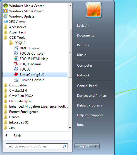The height and width of the screenshot is (155, 137).
Task: Open the XPS Viewer icon
Action: 6,22
